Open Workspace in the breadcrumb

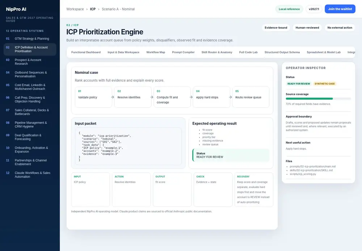[75, 9]
